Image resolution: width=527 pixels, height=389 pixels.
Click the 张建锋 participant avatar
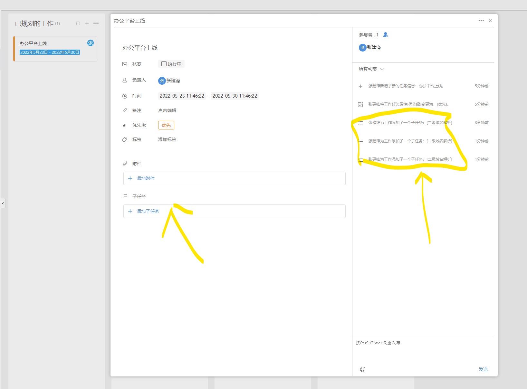[362, 48]
